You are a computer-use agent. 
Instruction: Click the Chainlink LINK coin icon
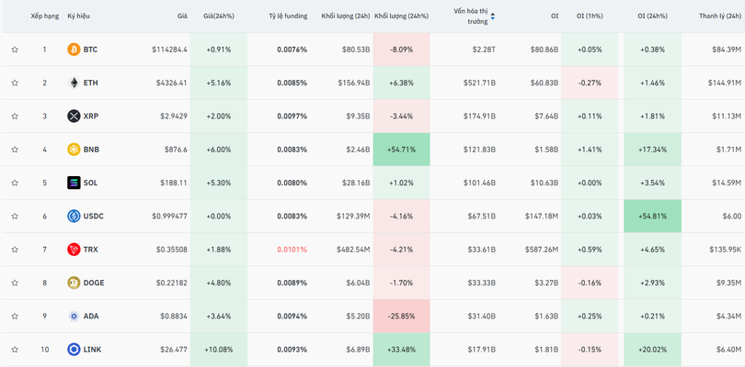click(74, 350)
